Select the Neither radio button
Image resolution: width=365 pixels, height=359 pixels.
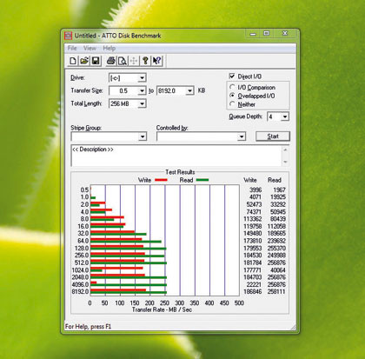232,103
